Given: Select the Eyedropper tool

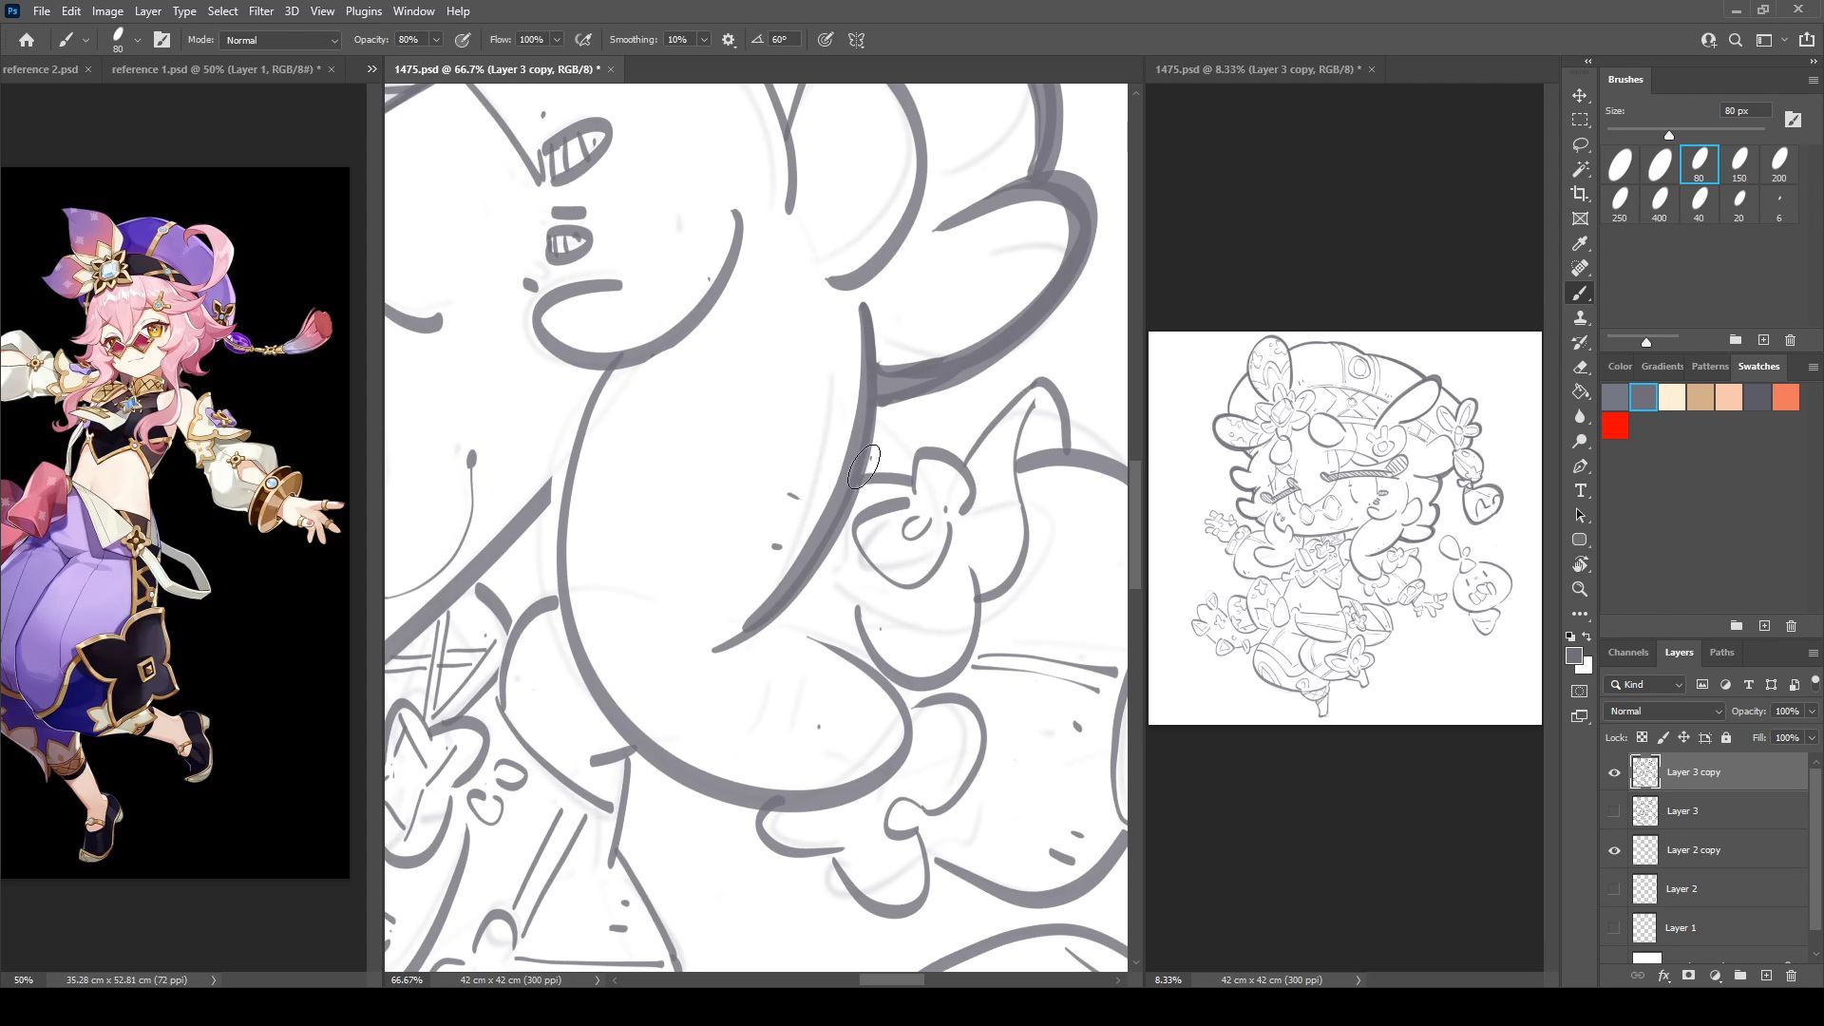Looking at the screenshot, I should [x=1580, y=244].
